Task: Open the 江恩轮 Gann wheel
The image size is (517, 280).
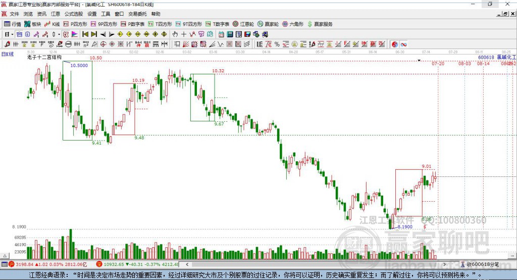Action: coord(243,24)
